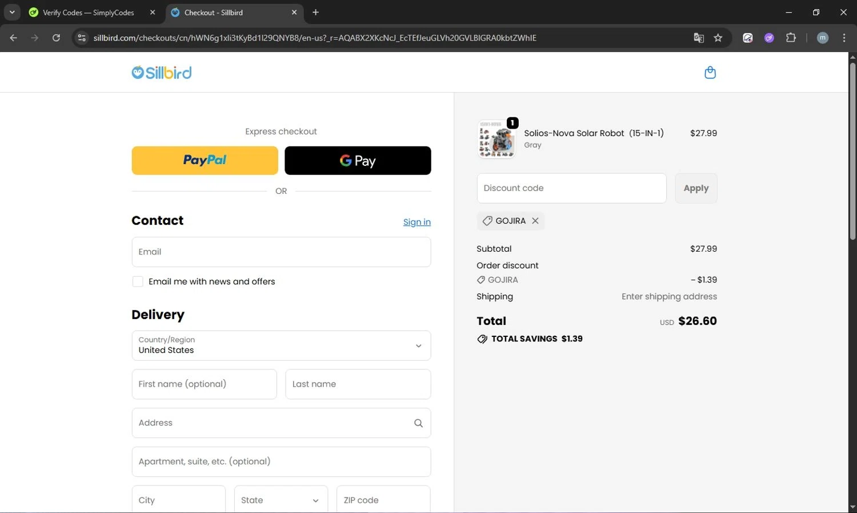Click the Sillbird logo

(x=162, y=73)
